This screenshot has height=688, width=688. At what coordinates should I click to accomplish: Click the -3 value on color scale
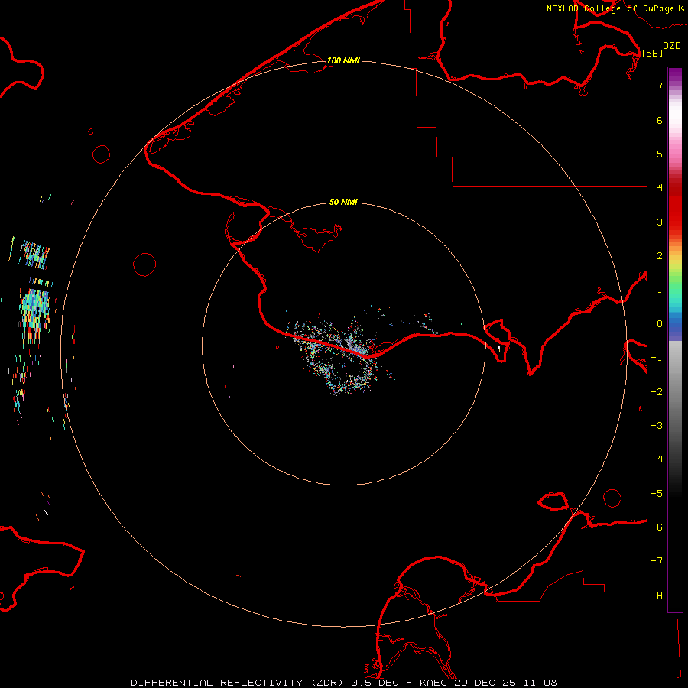click(657, 425)
